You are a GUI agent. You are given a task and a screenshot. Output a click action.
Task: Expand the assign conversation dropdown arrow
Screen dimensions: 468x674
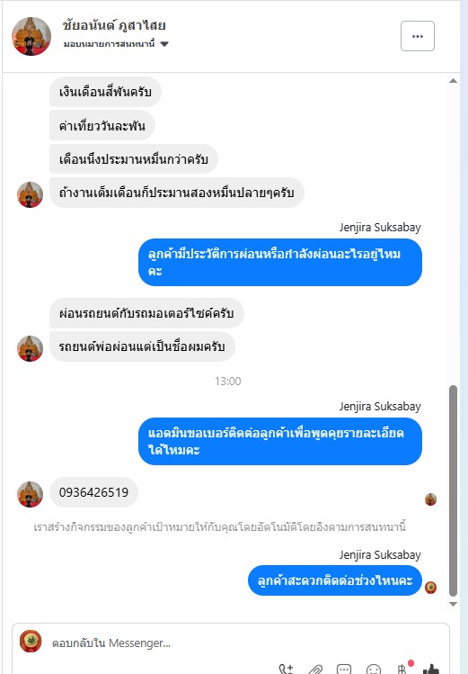coord(164,44)
